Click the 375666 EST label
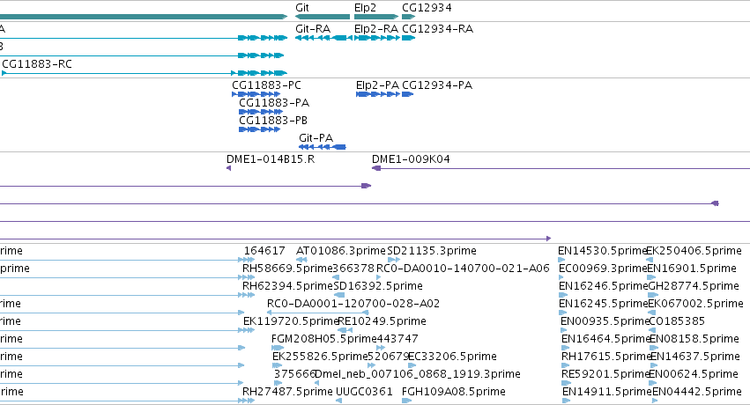The width and height of the screenshot is (750, 405). click(294, 374)
